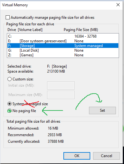Click the Minimum allowed 16 MB value

pos(53,128)
